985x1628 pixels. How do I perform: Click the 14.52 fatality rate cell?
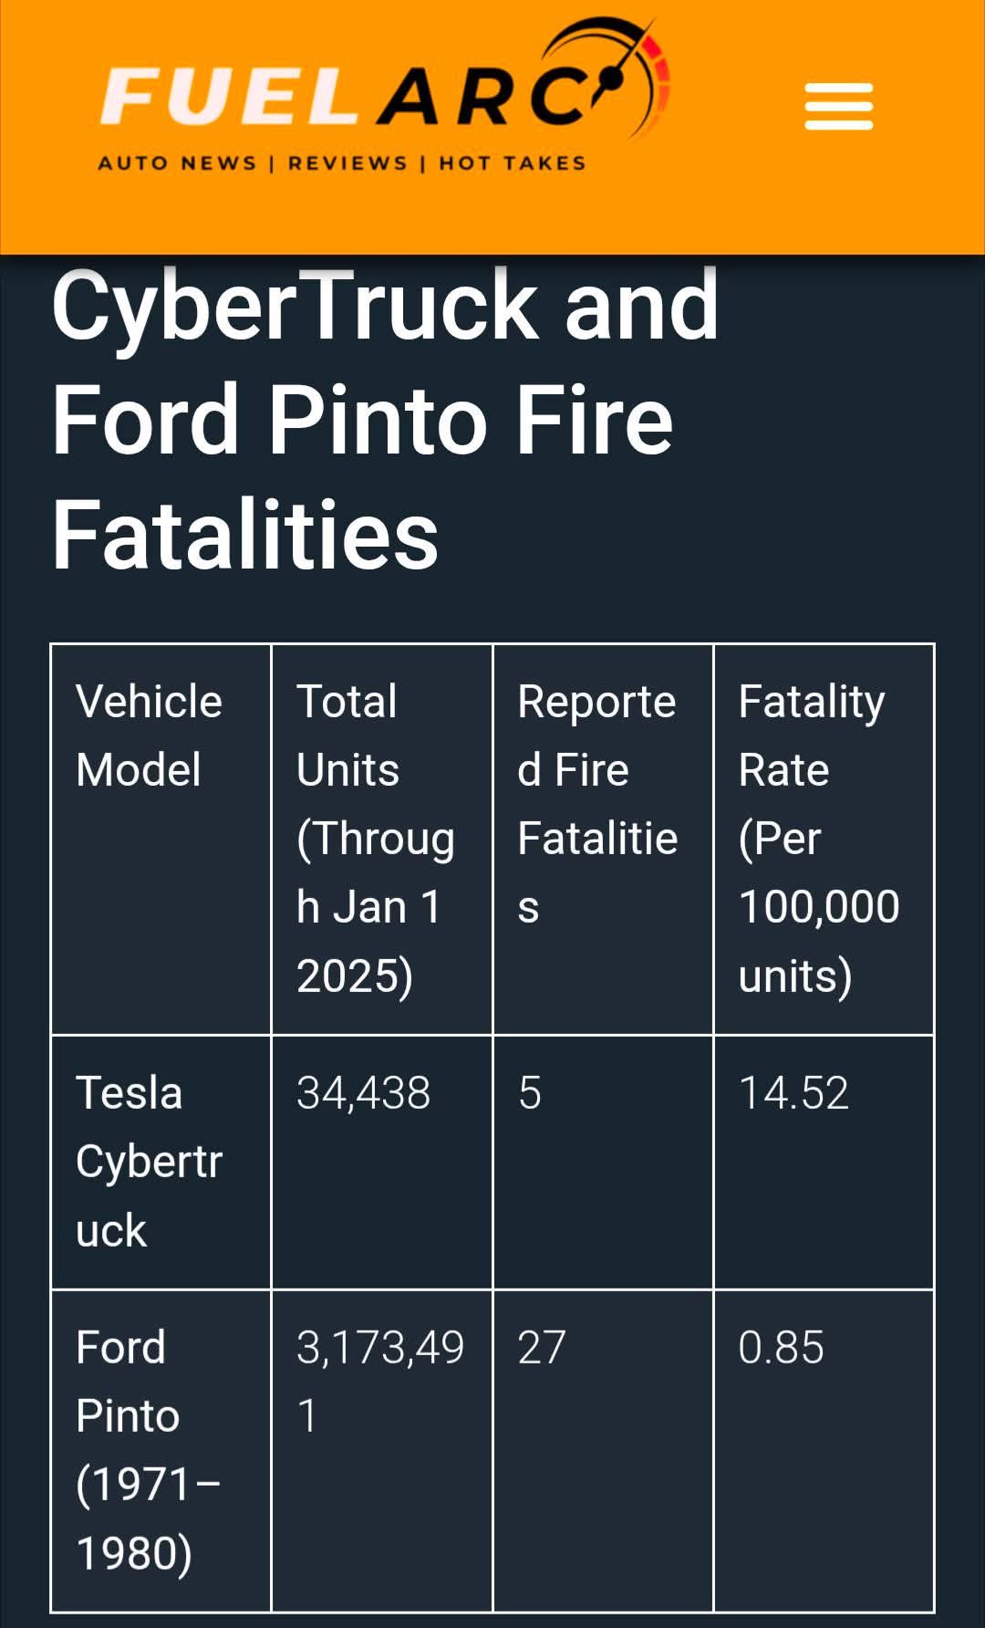[793, 1093]
